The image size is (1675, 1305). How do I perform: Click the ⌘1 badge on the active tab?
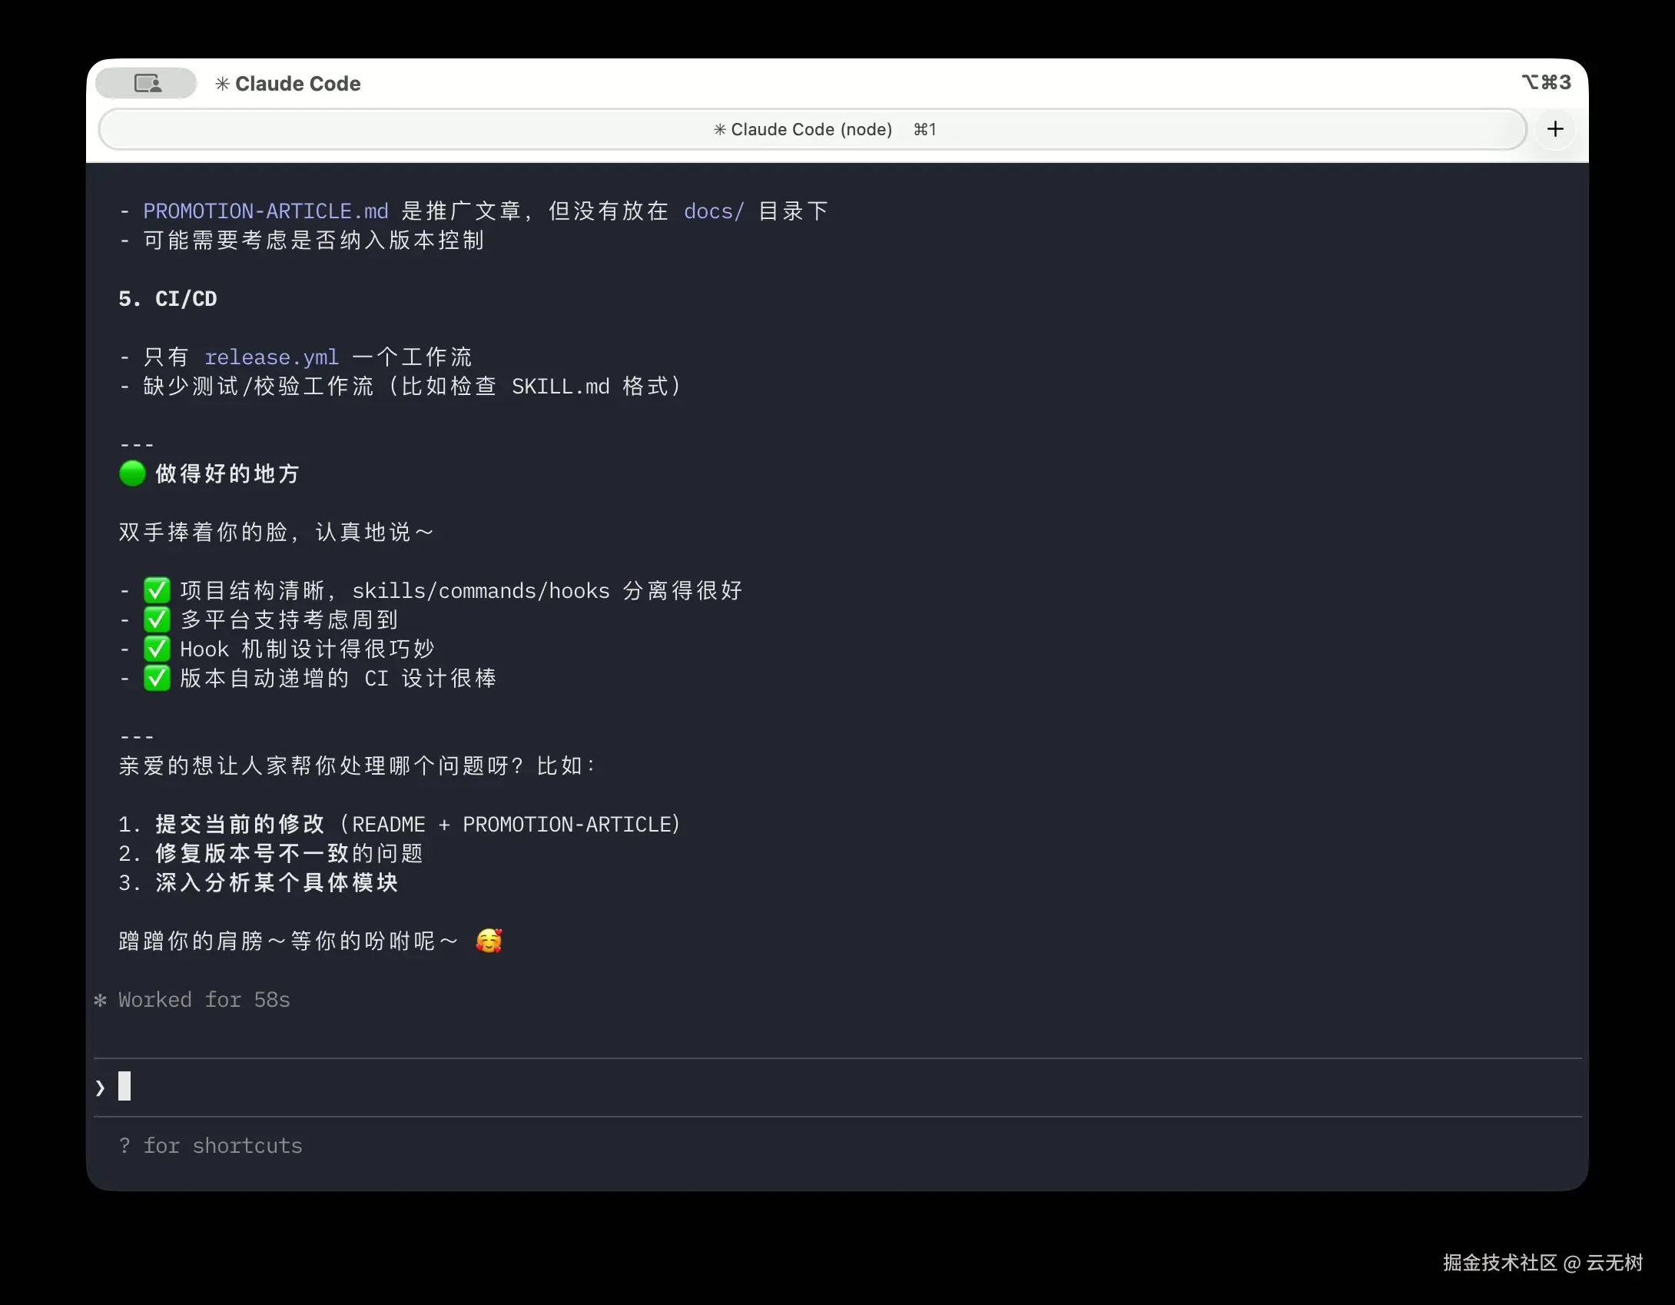coord(924,129)
